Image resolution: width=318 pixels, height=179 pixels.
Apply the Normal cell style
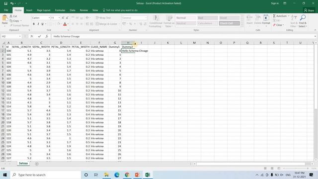coord(186,18)
